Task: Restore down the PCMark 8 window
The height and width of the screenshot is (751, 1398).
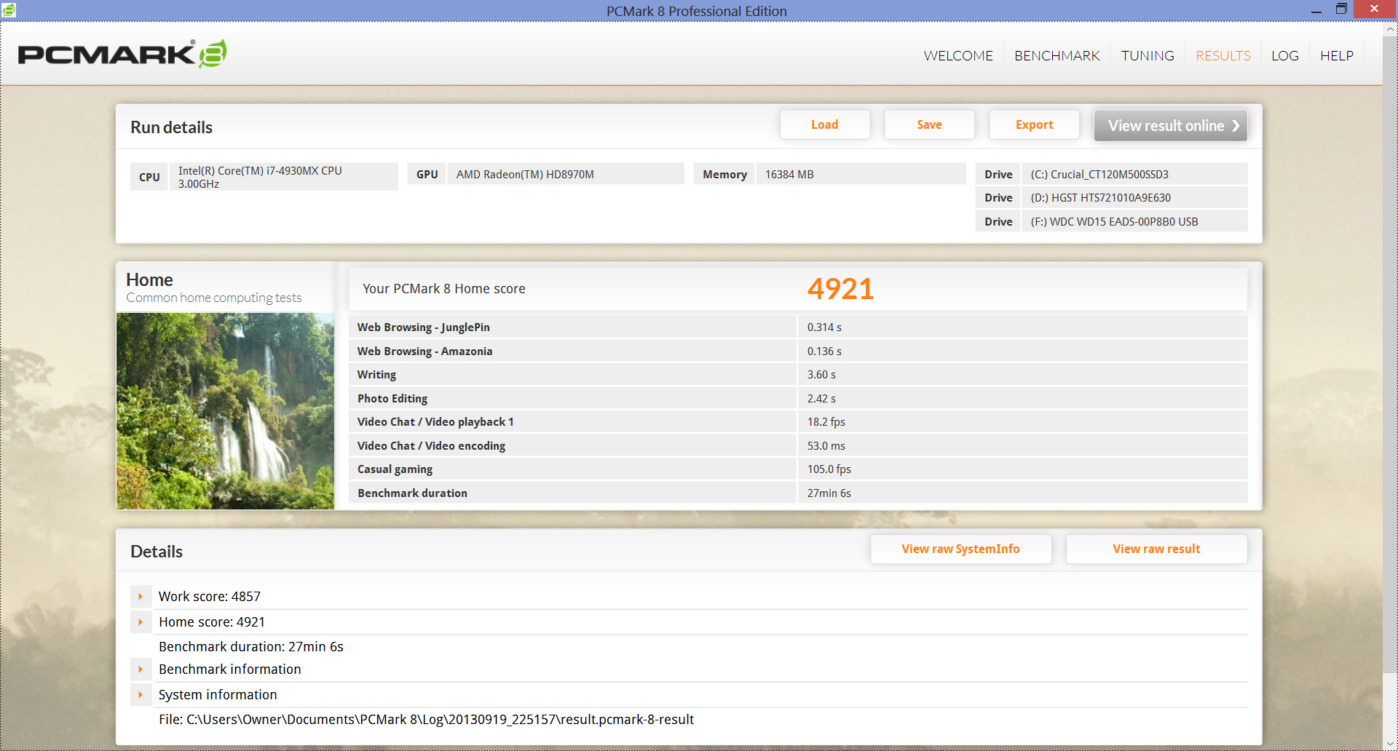Action: [x=1341, y=10]
